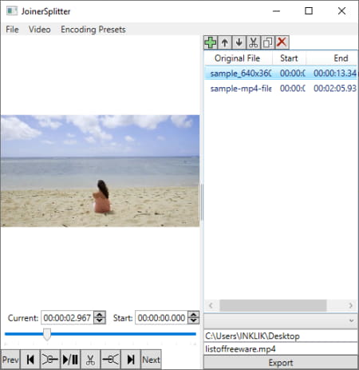Set start point with left marker icon
Viewport: 359px width, 370px height.
[50, 360]
